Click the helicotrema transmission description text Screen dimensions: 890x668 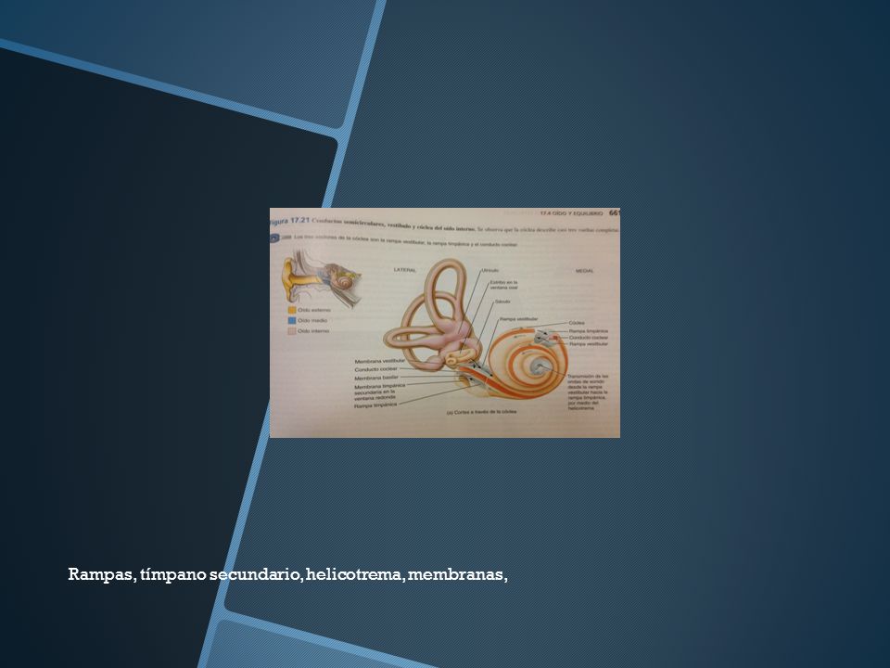pos(588,392)
